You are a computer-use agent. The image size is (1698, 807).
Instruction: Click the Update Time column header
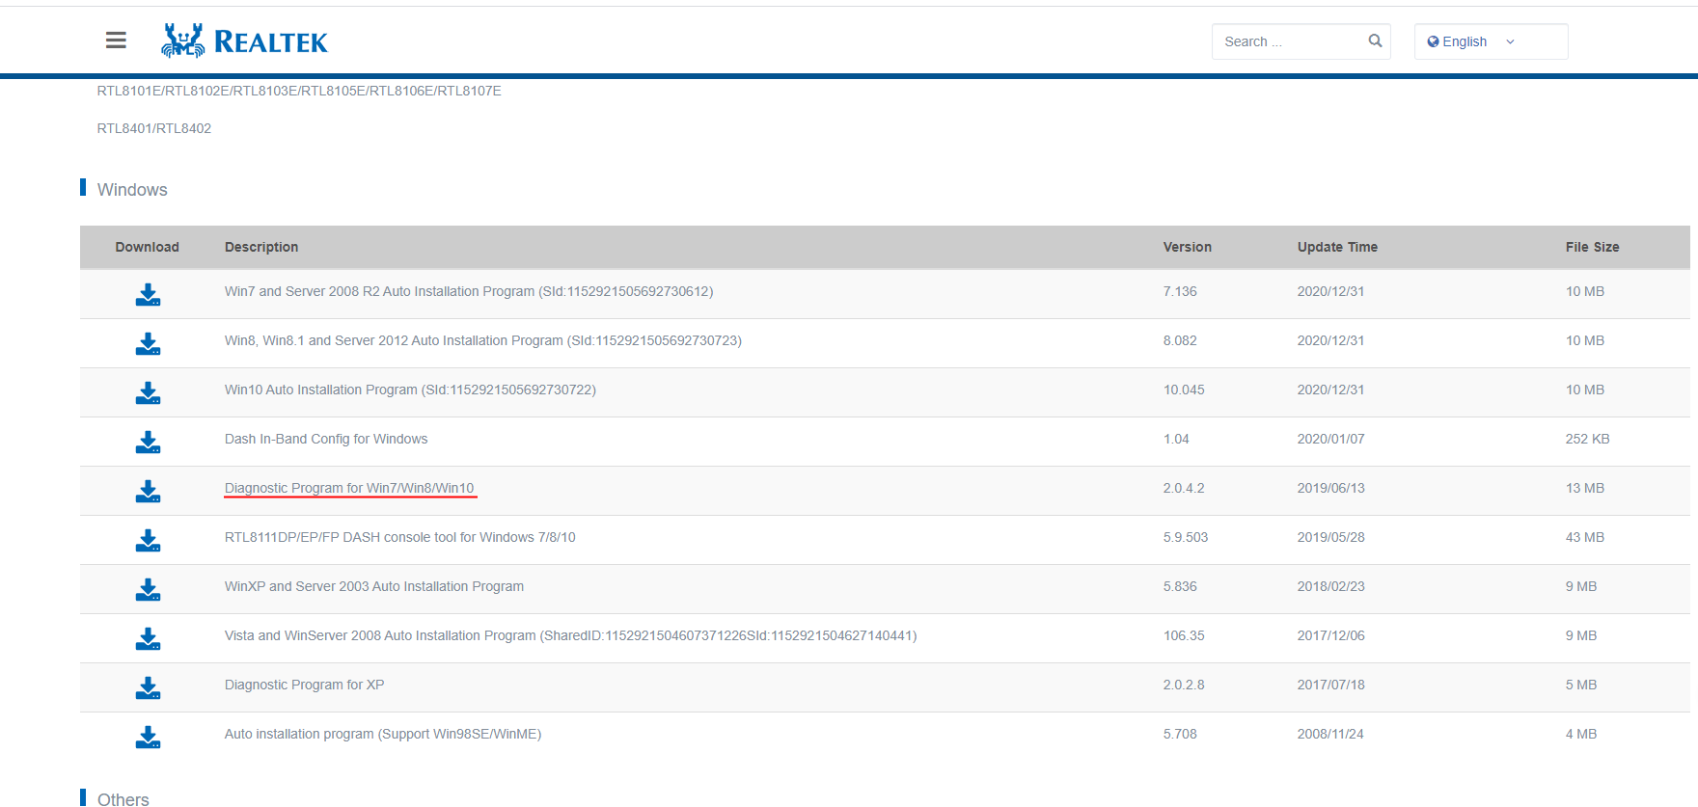click(1337, 247)
